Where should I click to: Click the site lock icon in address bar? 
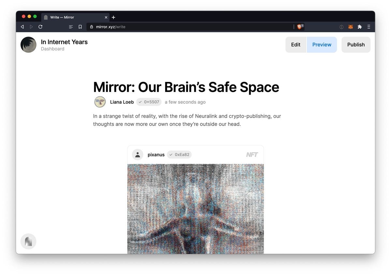pos(92,27)
